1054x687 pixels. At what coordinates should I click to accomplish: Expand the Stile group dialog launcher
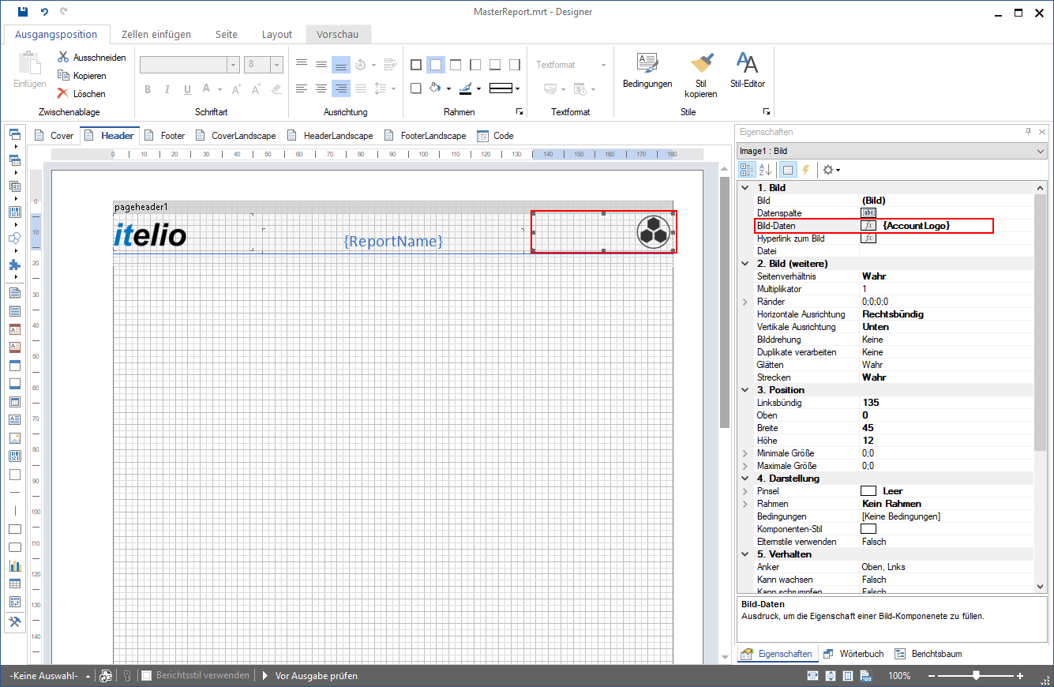click(x=765, y=112)
